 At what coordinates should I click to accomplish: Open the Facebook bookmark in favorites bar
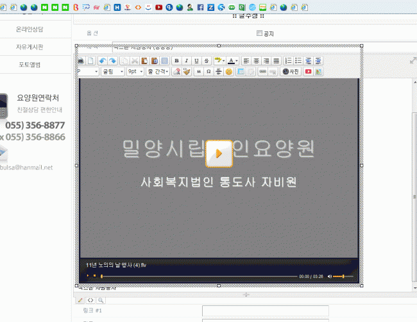(201, 7)
